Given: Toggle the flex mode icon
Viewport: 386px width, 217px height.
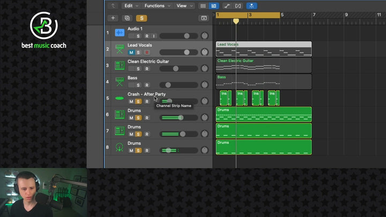Looking at the screenshot, I should point(238,6).
